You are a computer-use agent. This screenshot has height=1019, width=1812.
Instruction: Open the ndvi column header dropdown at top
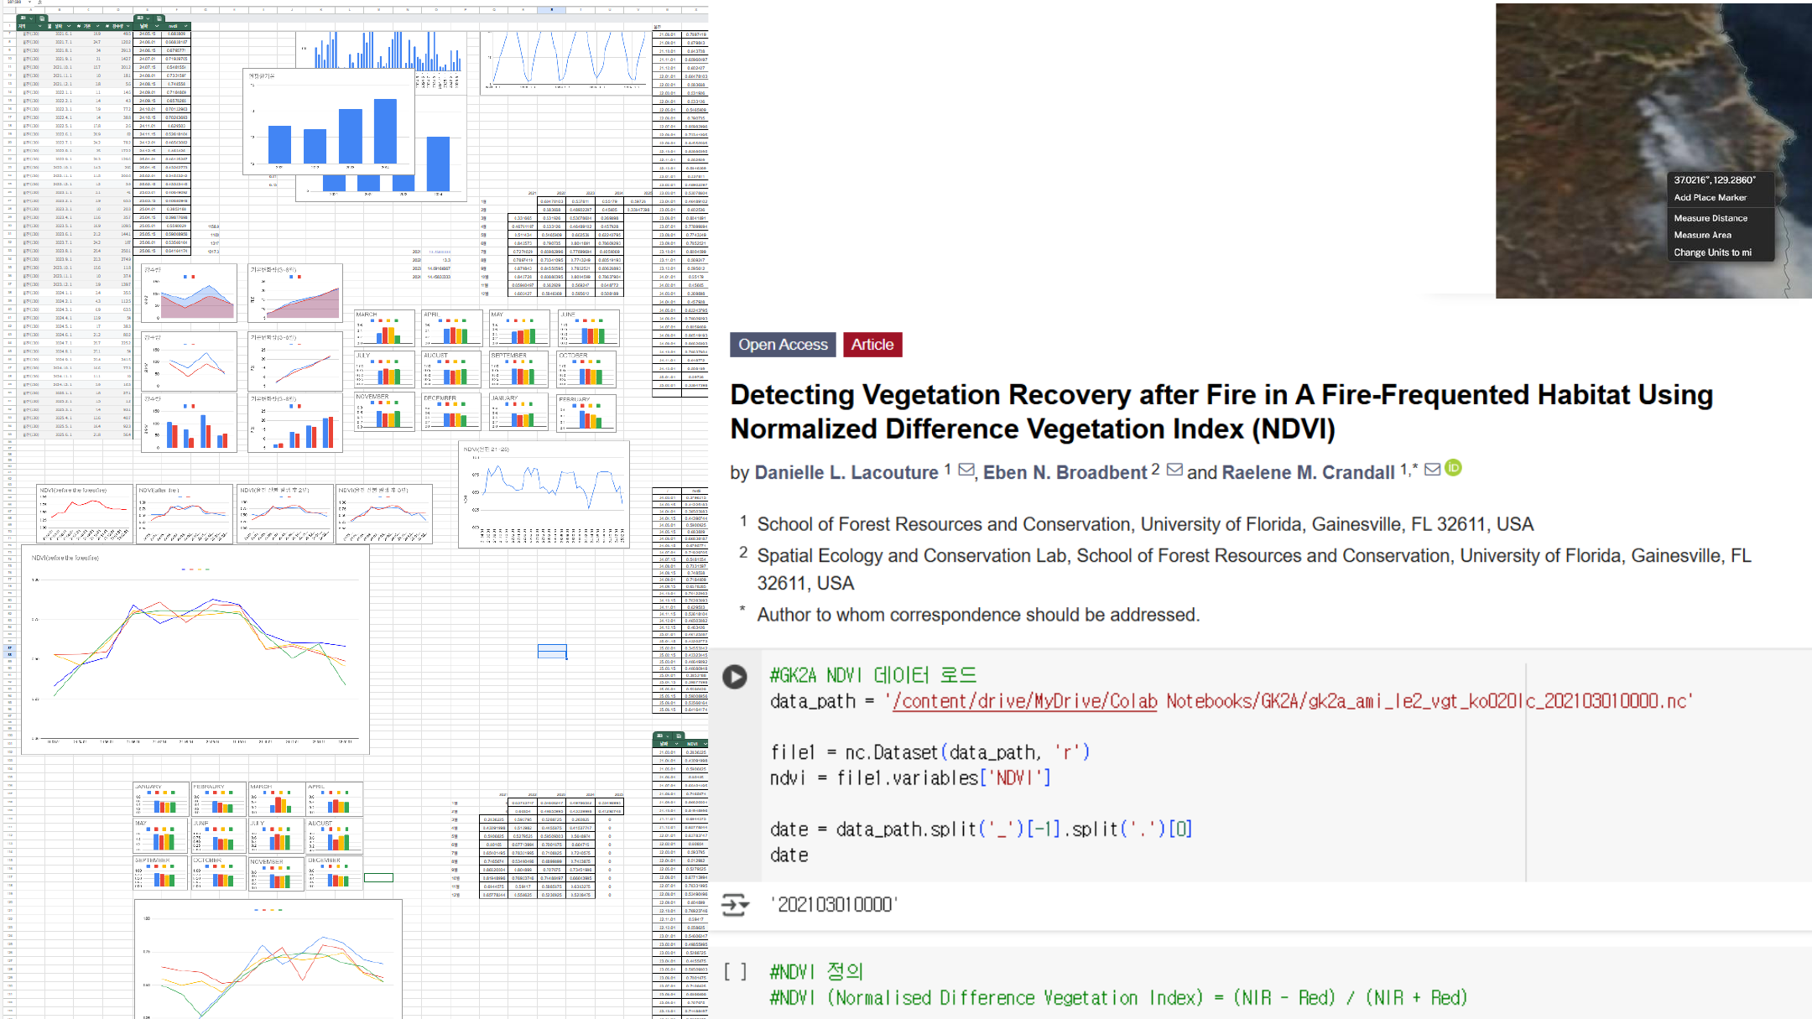pos(185,26)
